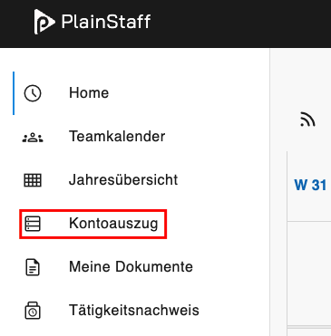Image resolution: width=331 pixels, height=336 pixels.
Task: Click the Teamkalender people icon
Action: tap(33, 138)
